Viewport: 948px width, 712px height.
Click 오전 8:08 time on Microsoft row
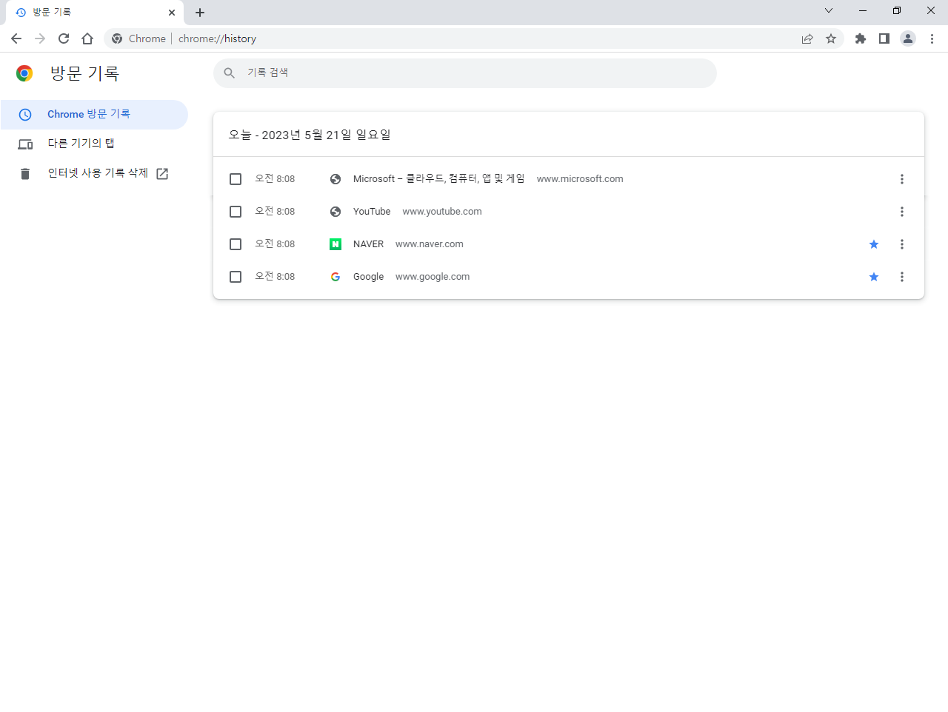coord(275,178)
